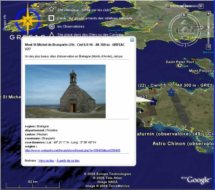Image resolution: width=215 pixels, height=190 pixels.
Task: Click the horizontal tilt slider handle
Action: click(184, 6)
